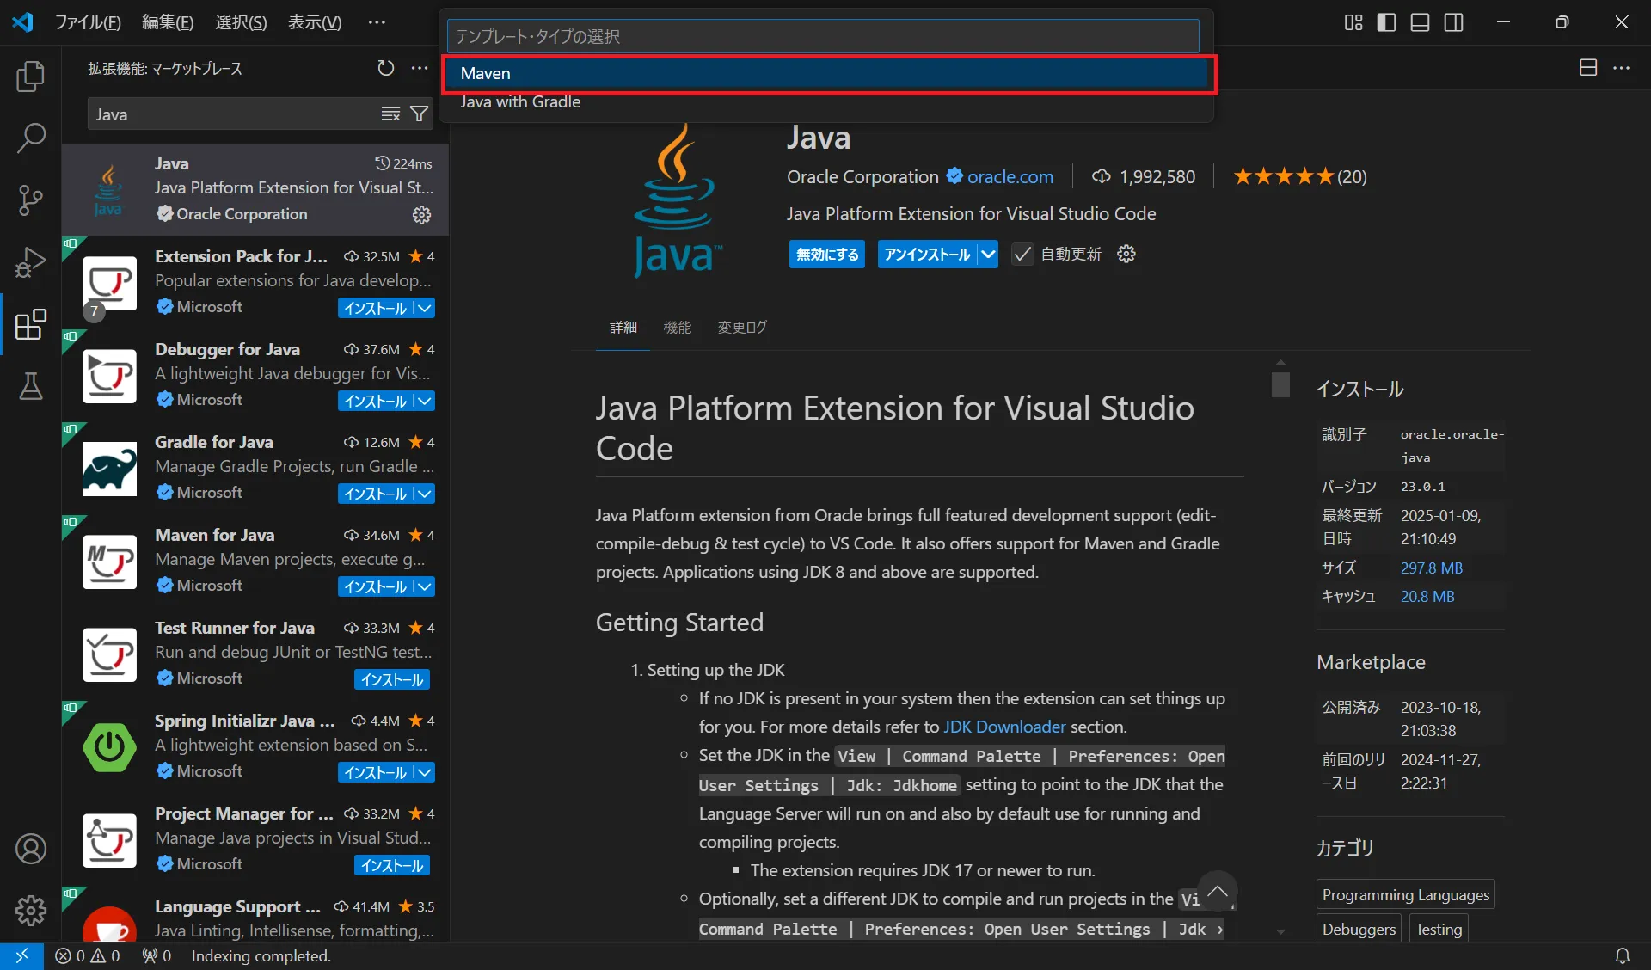Click the scroll to top arrow button
1651x970 pixels.
1218,892
